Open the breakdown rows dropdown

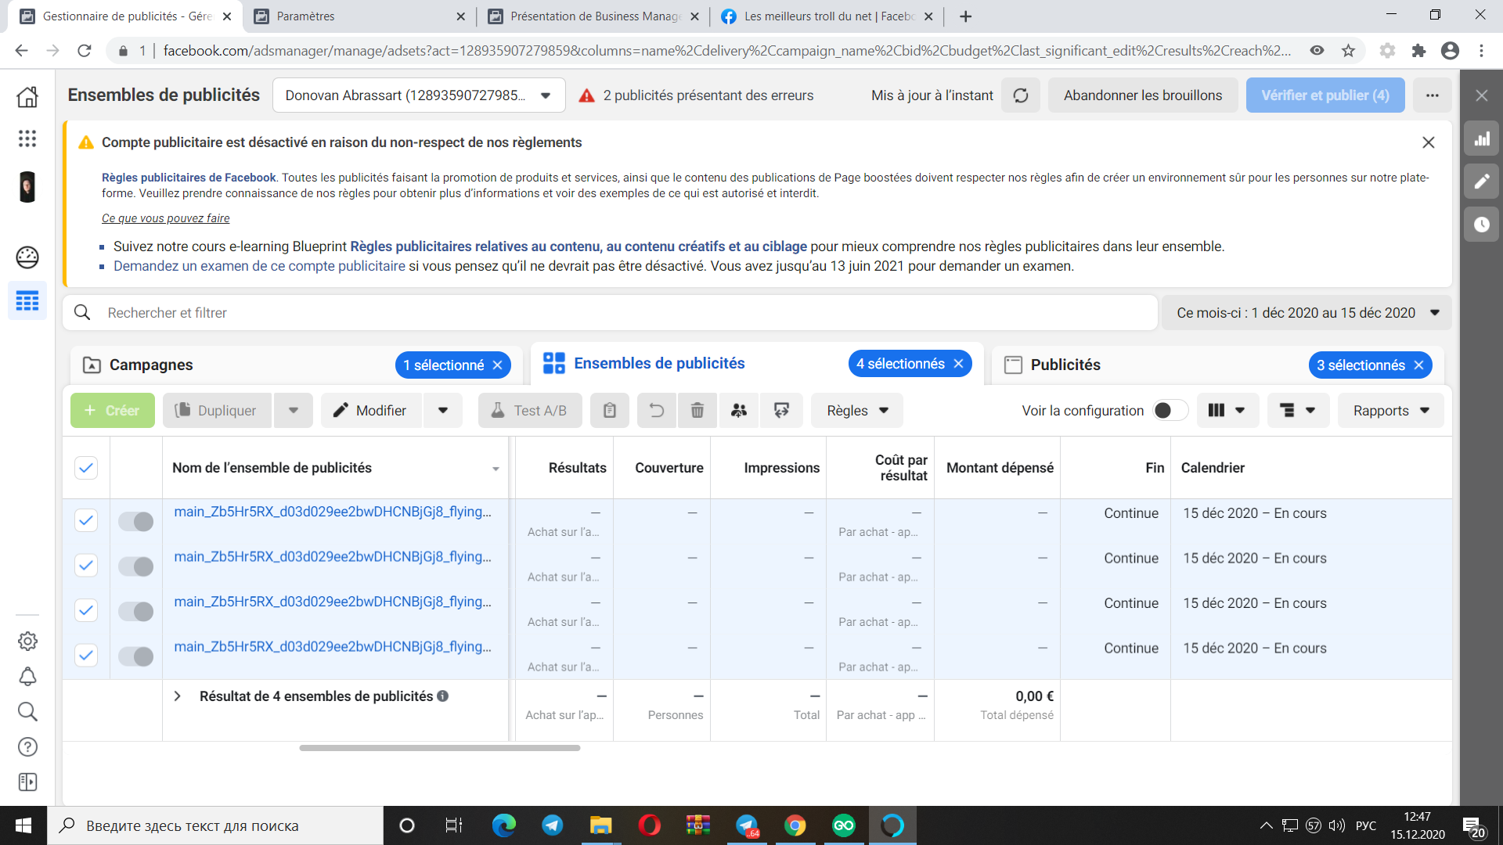[1298, 411]
